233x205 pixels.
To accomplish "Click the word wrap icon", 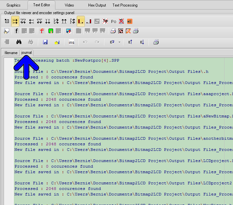I will (112, 42).
